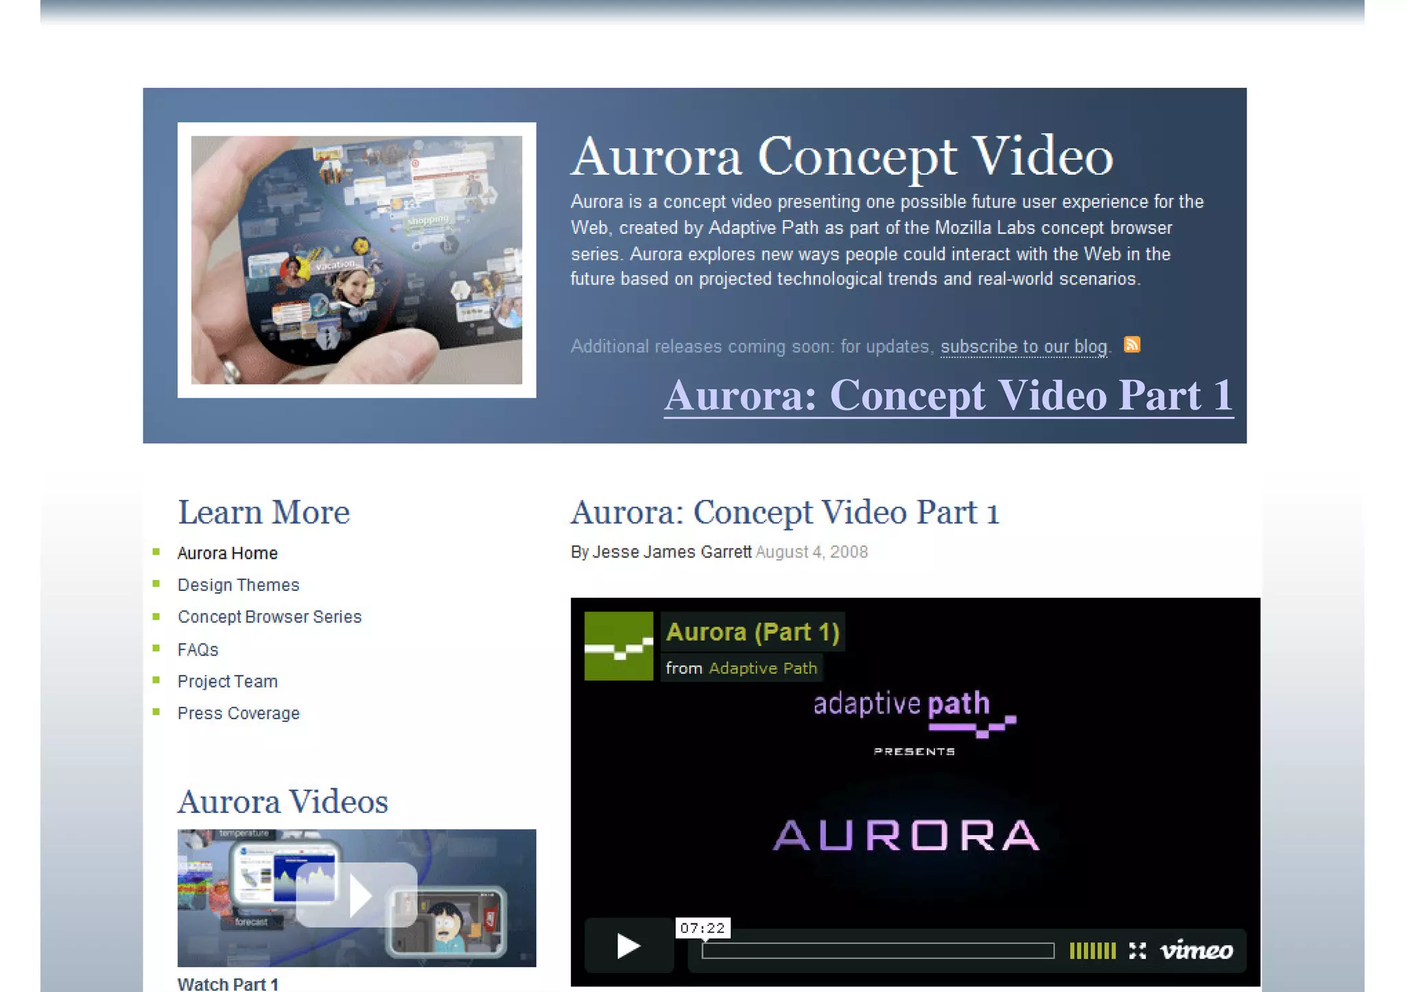This screenshot has height=992, width=1405.
Task: Click the hand-held card banner image
Action: 357,260
